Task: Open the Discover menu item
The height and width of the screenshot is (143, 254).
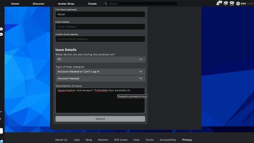Action: point(38,4)
